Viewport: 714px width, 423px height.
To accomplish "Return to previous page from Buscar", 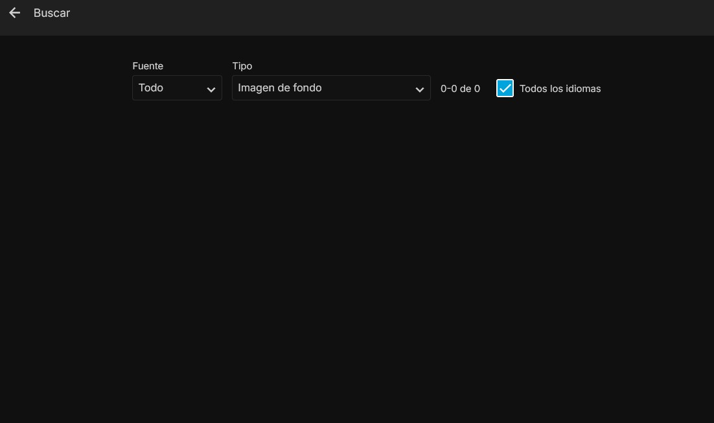I will tap(14, 13).
